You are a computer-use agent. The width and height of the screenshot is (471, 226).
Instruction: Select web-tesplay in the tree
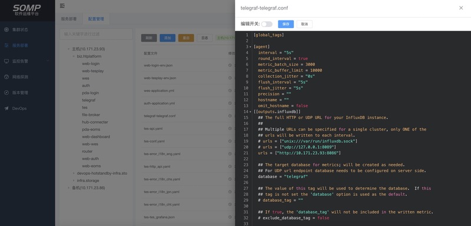pos(93,71)
